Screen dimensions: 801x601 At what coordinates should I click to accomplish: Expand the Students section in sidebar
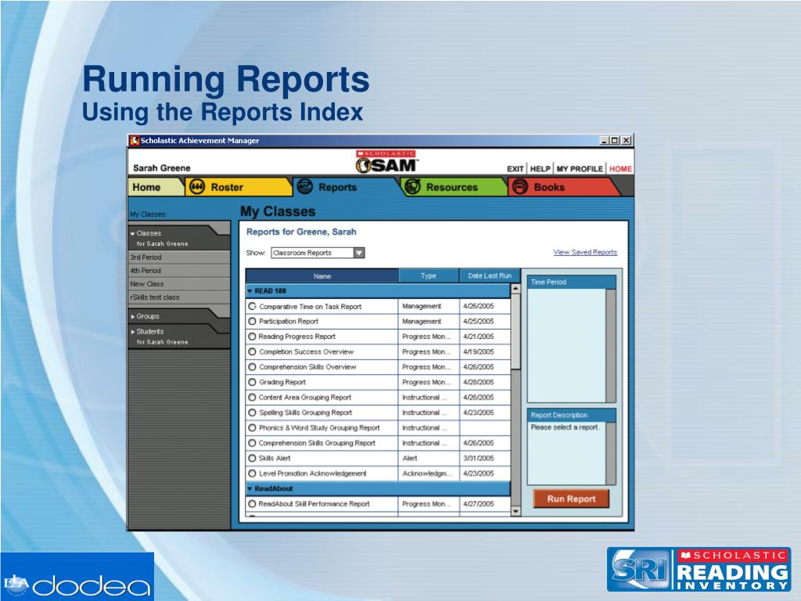coord(133,332)
